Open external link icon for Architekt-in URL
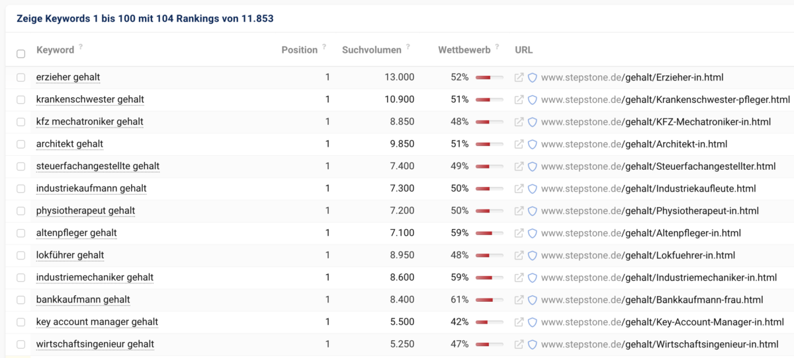This screenshot has width=794, height=358. tap(519, 144)
